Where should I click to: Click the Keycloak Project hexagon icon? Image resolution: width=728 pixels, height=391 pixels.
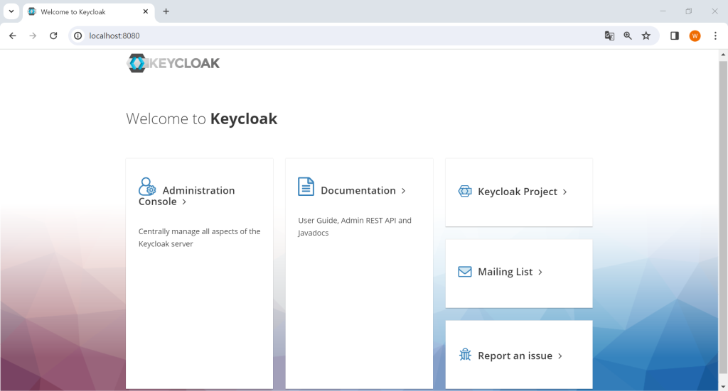[x=465, y=191]
